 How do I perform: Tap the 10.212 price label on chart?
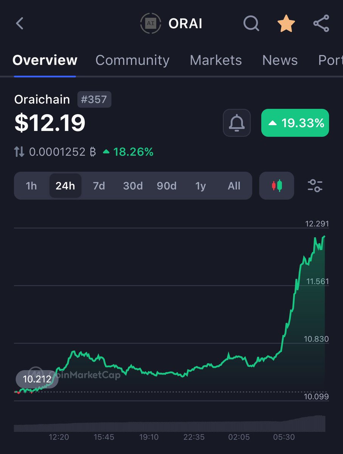click(x=37, y=379)
